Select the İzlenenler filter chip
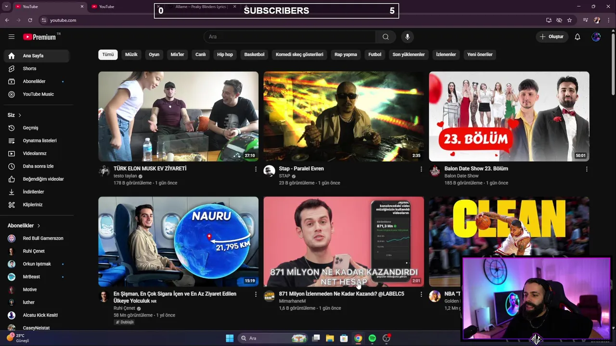 coord(446,54)
